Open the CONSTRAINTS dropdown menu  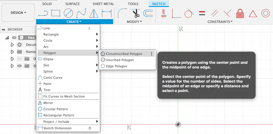coord(220,22)
